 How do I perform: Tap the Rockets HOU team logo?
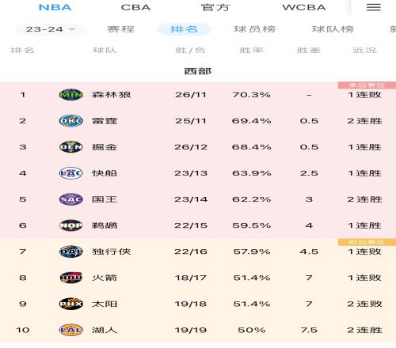(70, 278)
